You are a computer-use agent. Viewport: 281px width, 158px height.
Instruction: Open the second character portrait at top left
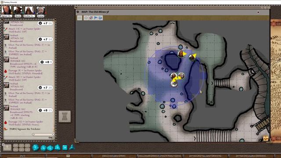(x=18, y=11)
